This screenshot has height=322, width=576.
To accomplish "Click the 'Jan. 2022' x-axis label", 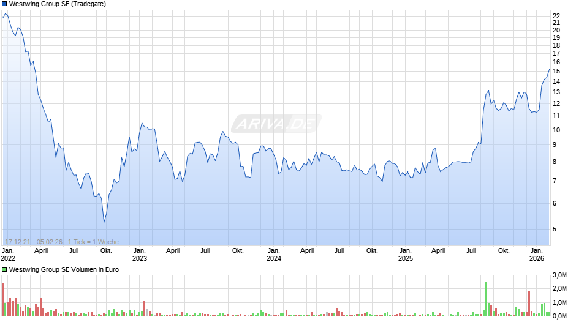I will coord(8,255).
